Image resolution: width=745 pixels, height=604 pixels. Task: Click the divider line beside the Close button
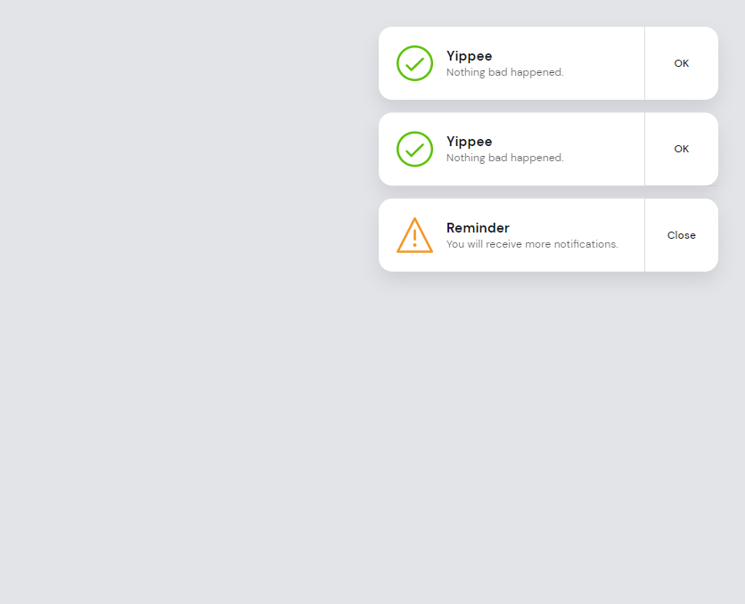(x=645, y=235)
